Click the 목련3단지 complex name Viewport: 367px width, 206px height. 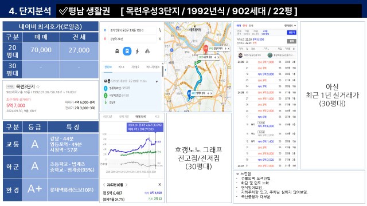[25, 86]
